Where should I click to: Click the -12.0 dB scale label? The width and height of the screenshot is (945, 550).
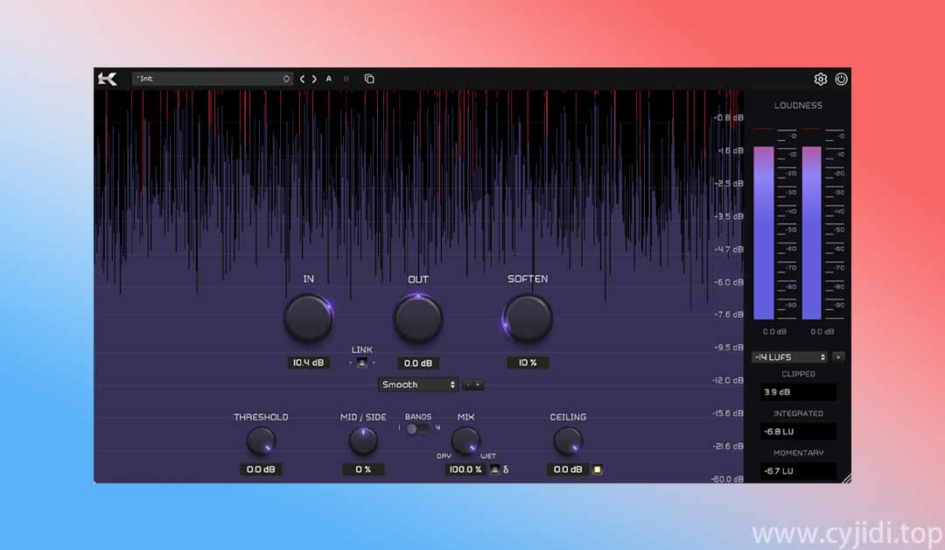(x=727, y=381)
